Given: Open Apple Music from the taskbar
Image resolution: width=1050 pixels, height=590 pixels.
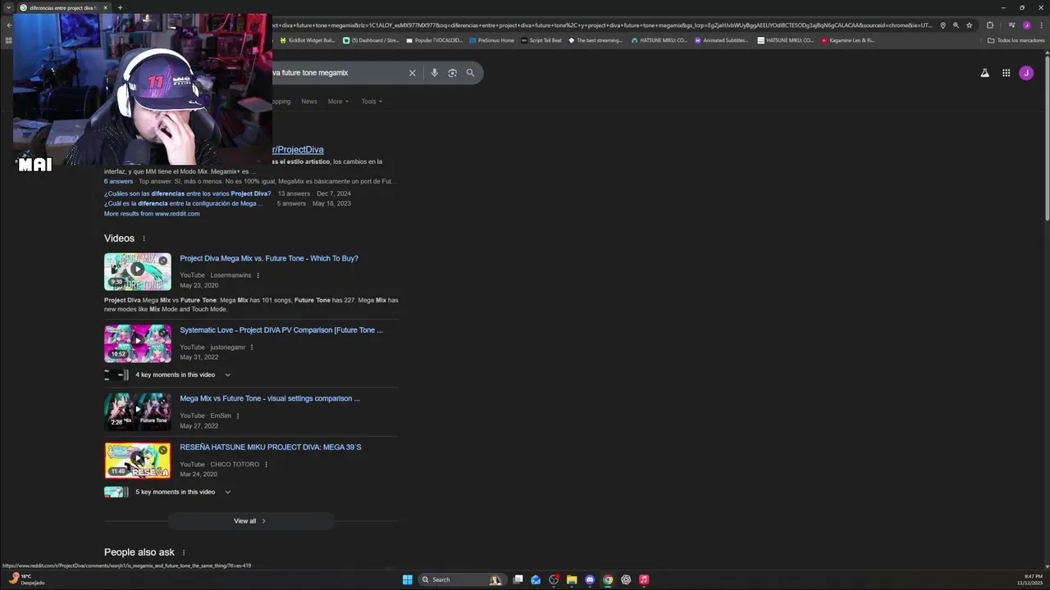Looking at the screenshot, I should [644, 579].
